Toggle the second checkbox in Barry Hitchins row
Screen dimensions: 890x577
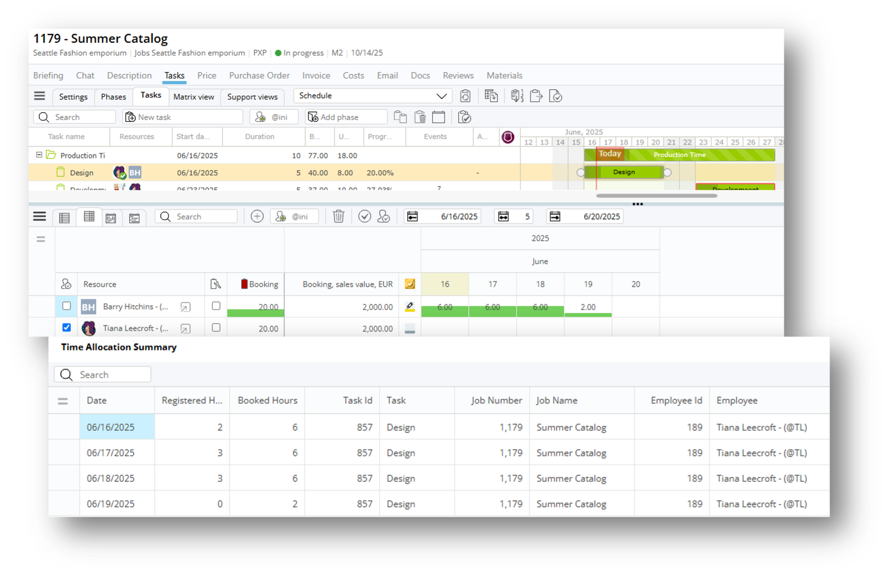coord(216,306)
